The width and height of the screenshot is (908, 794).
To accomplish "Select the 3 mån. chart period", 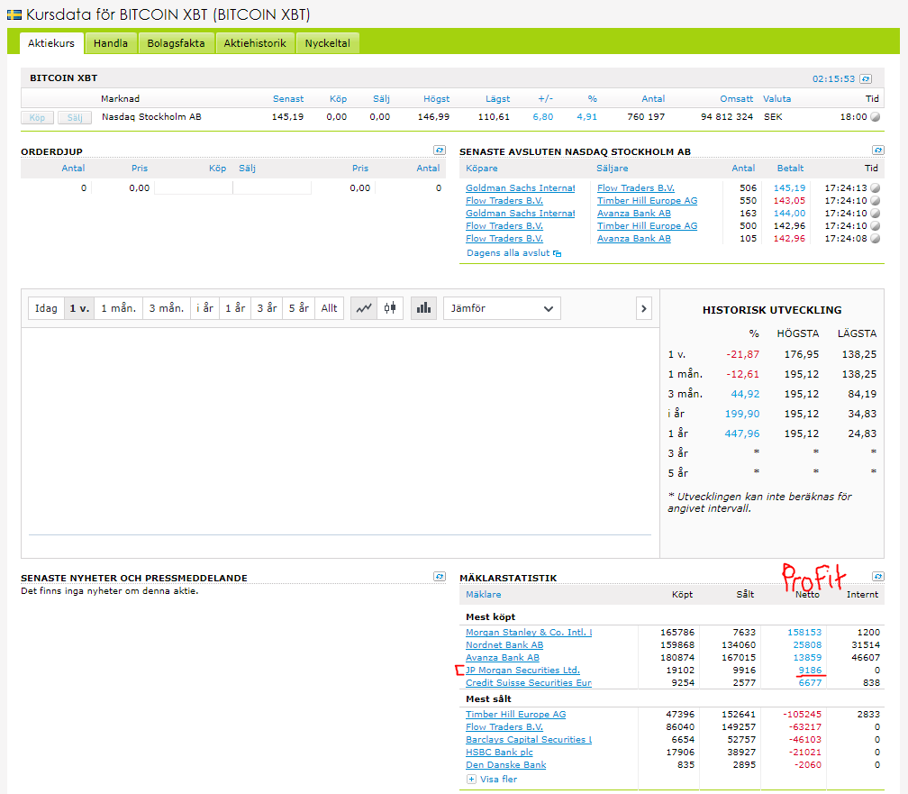I will [167, 308].
